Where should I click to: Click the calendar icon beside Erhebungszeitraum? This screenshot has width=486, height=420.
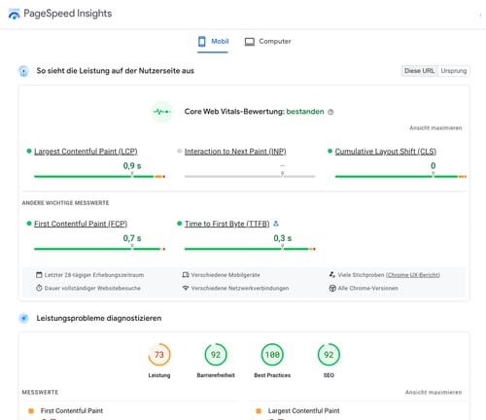point(39,275)
